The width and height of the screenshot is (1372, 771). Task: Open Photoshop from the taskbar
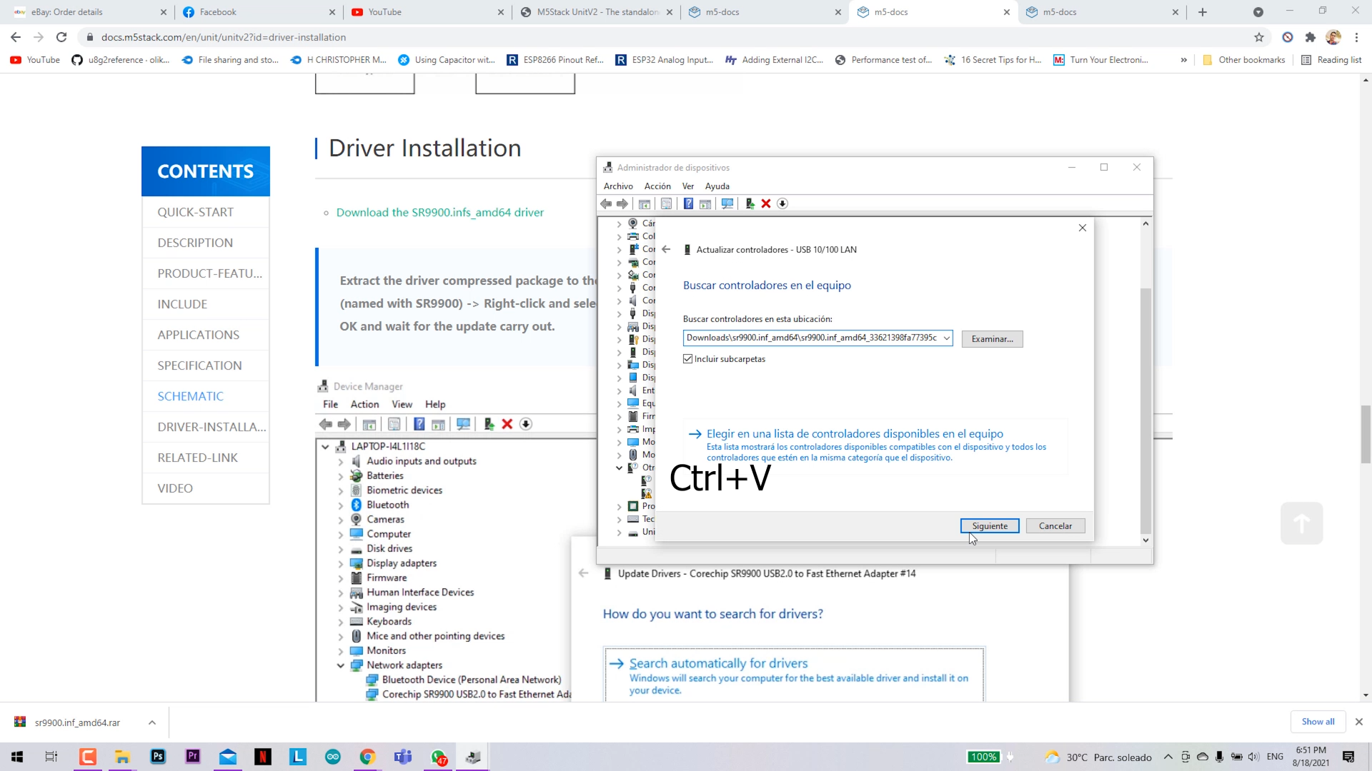(158, 757)
